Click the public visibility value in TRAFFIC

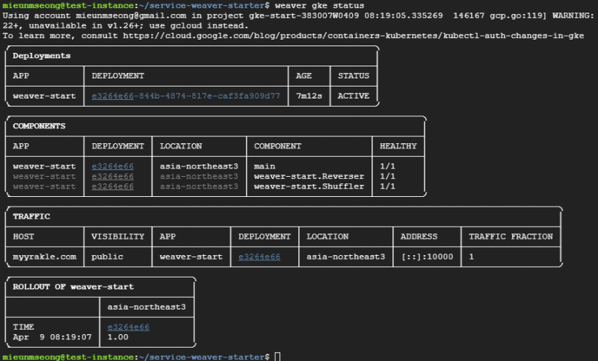[108, 257]
